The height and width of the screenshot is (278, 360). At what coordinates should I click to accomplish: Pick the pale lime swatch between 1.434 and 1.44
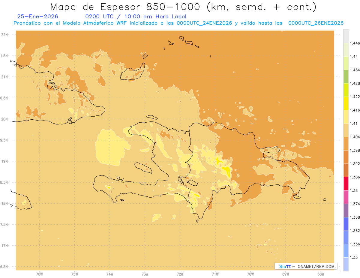[346, 63]
